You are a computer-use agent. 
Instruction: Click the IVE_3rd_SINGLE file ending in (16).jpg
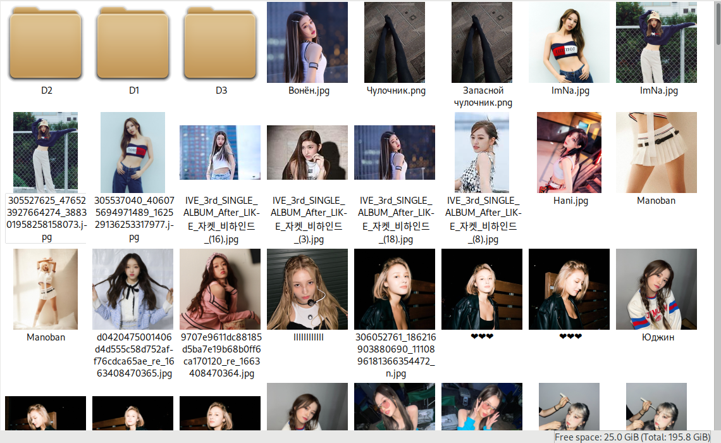(x=220, y=153)
